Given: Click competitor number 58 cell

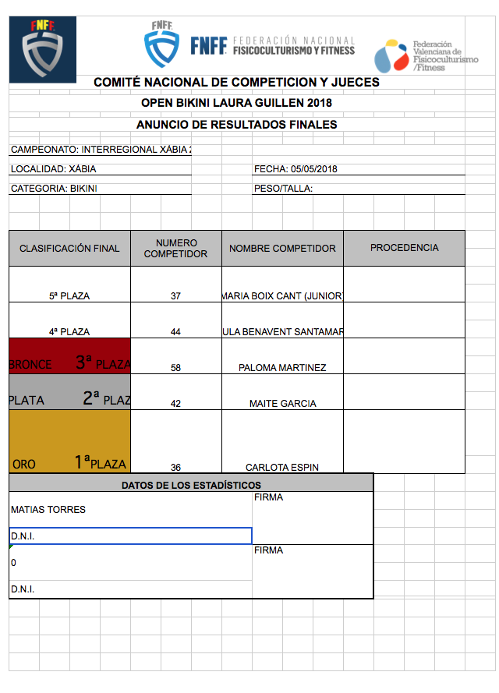Looking at the screenshot, I should tap(176, 367).
